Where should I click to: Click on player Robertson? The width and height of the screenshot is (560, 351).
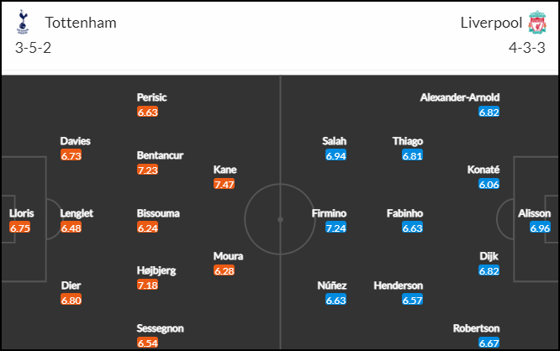click(477, 328)
